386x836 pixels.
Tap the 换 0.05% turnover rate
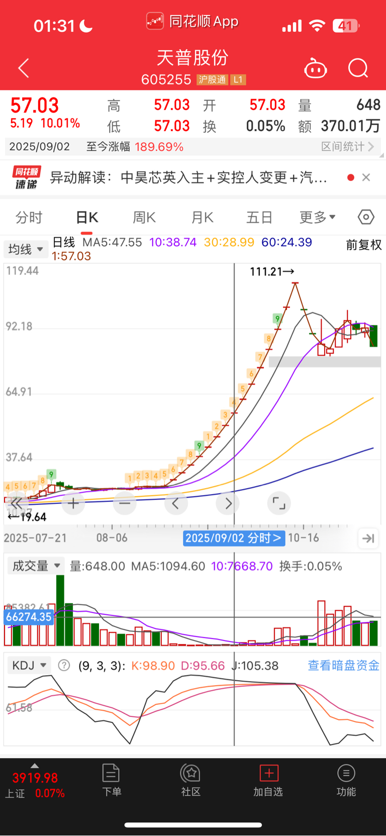244,126
